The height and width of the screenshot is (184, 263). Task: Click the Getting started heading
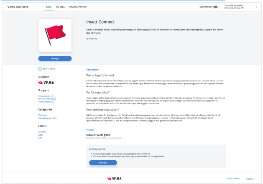click(x=97, y=149)
